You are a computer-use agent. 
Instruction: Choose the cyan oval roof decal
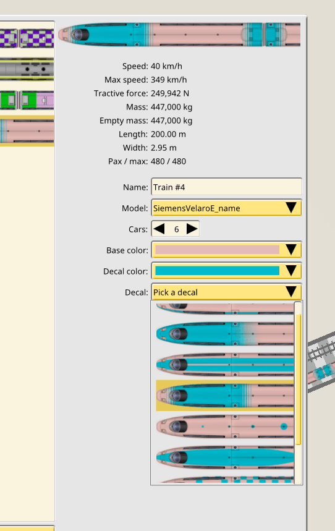pyautogui.click(x=224, y=457)
